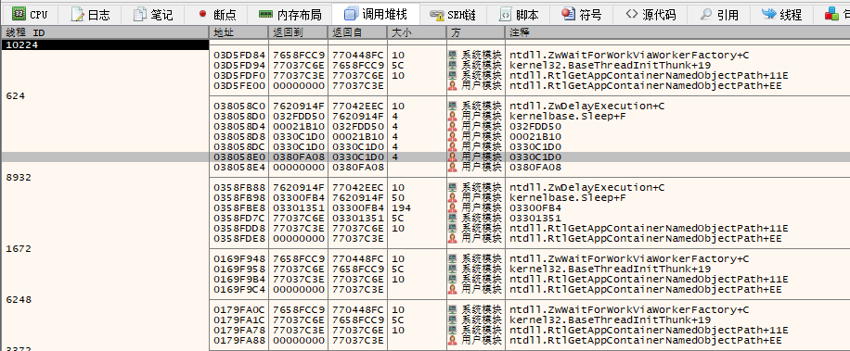Image resolution: width=850 pixels, height=351 pixels.
Task: Click the 符号 symbols icon
Action: click(568, 14)
